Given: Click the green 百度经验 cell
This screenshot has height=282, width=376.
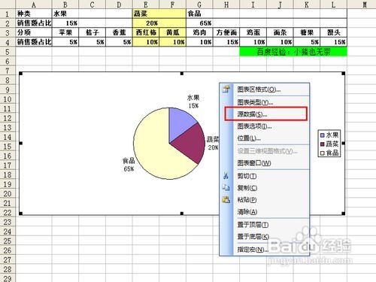Looking at the screenshot, I should [x=293, y=52].
